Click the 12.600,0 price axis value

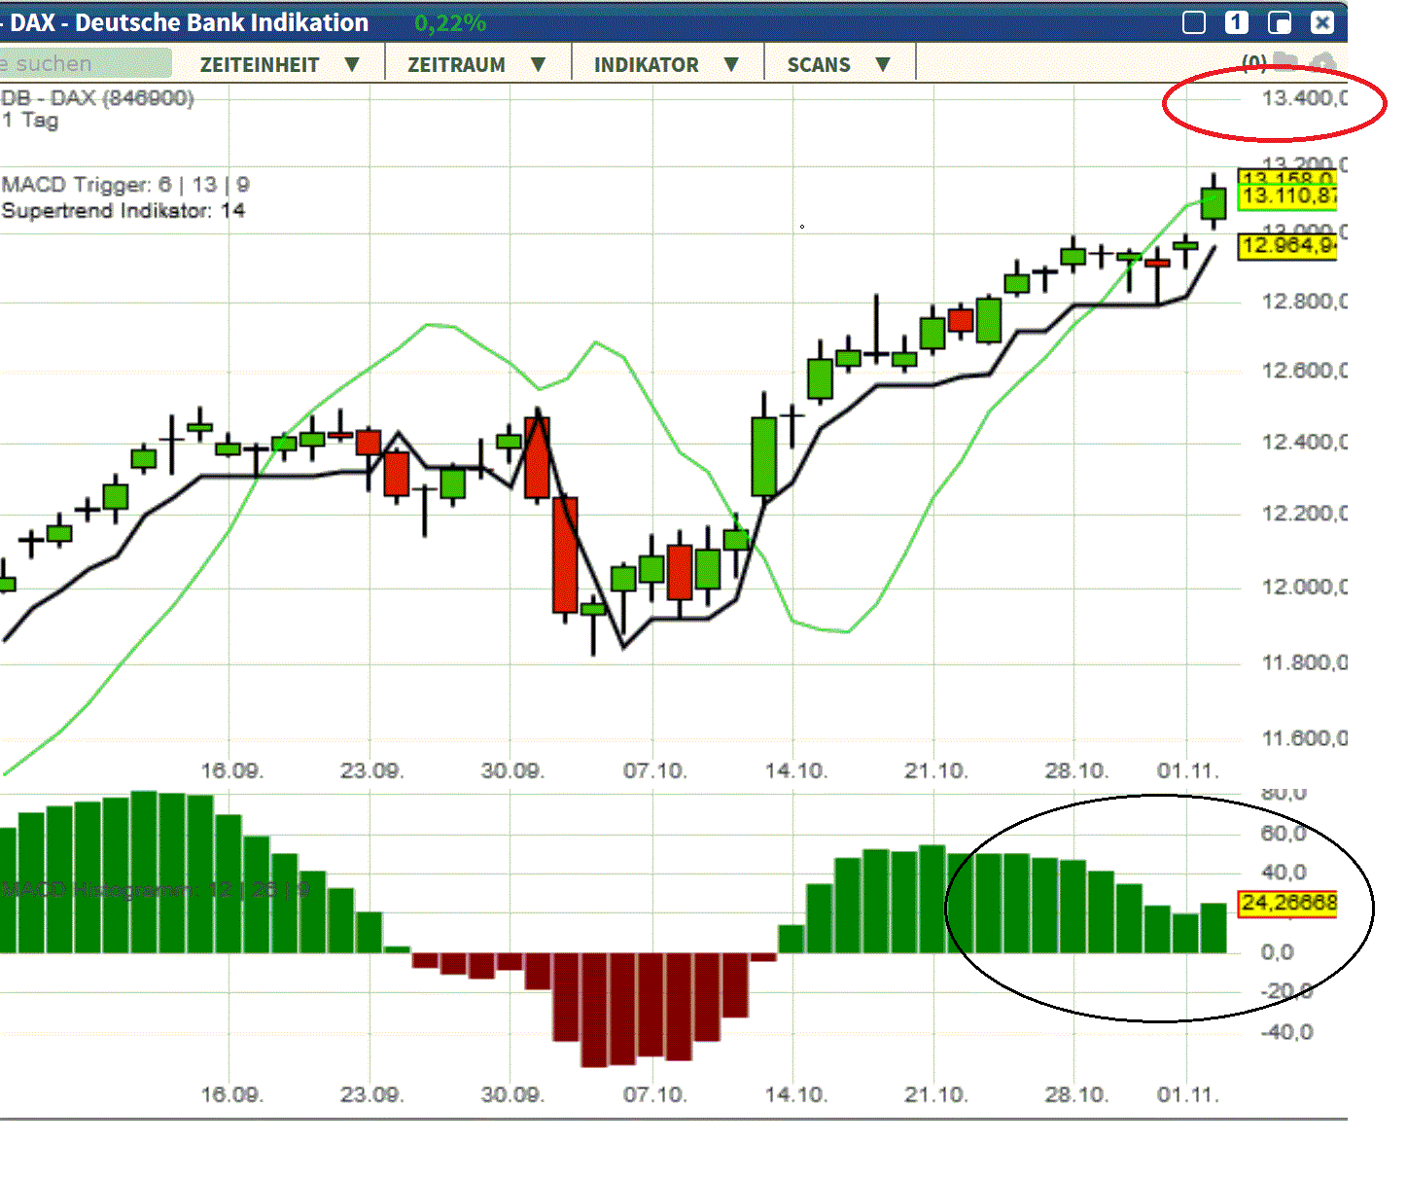[x=1304, y=371]
